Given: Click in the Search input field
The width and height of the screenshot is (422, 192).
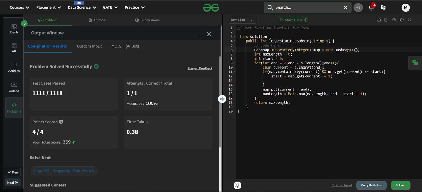Looking at the screenshot, I should pyautogui.click(x=307, y=7).
